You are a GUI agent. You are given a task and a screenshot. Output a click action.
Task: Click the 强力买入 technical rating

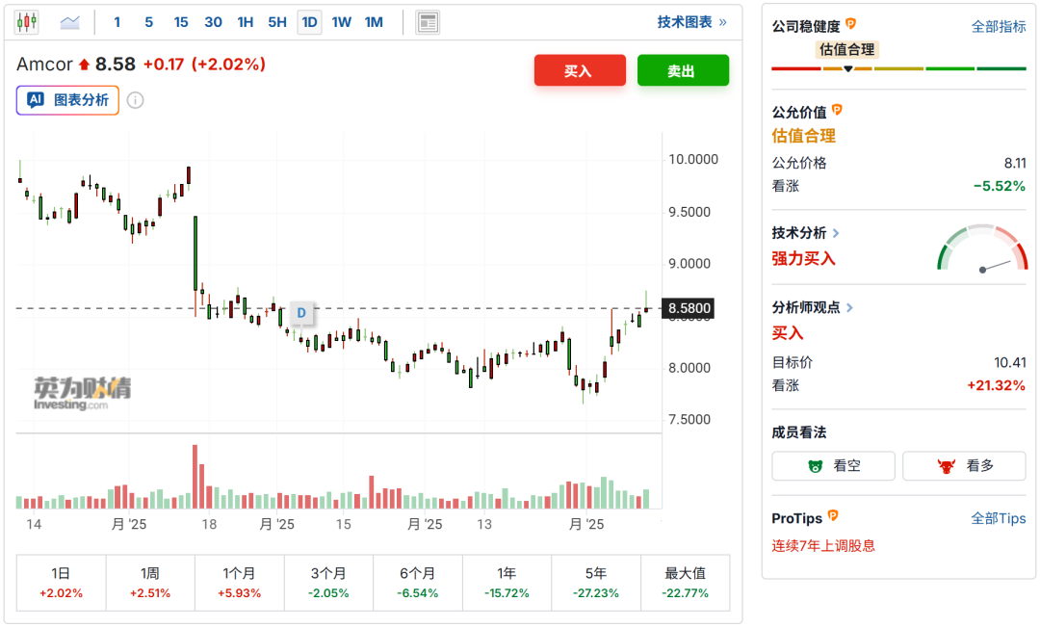pos(803,259)
